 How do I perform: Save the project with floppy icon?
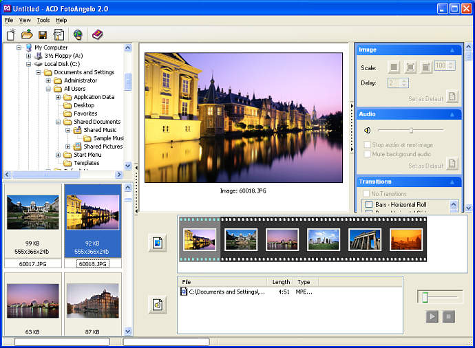[x=43, y=34]
